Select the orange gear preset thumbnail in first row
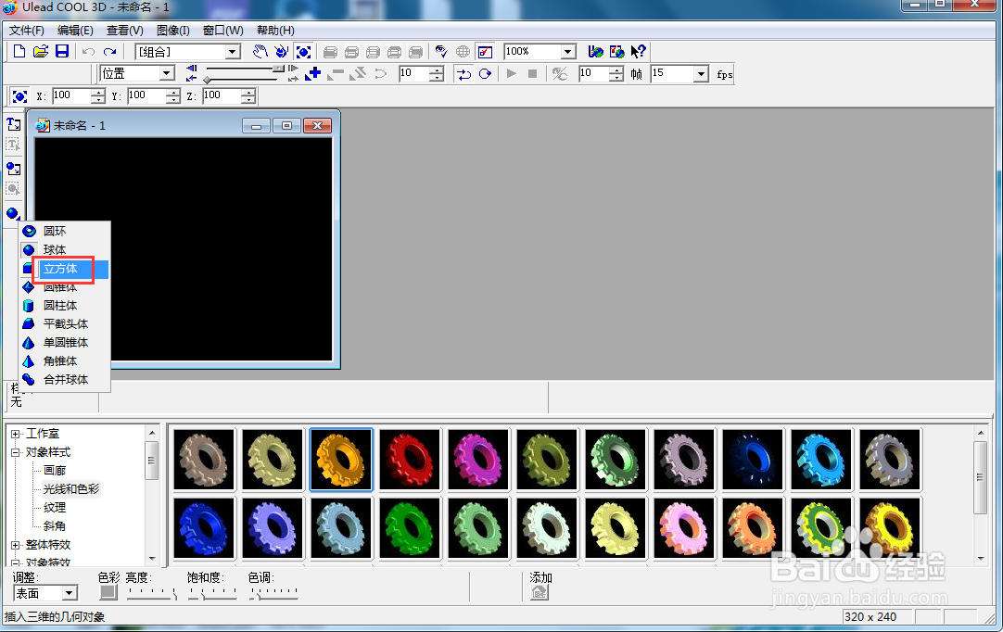 click(x=341, y=460)
